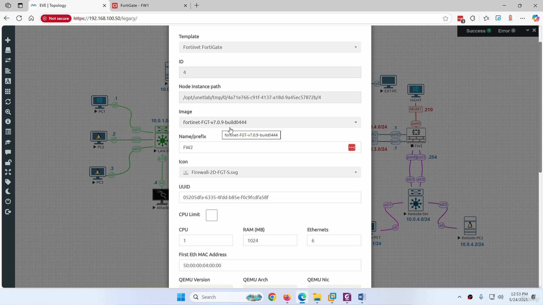Open the Status info icon in sidebar

(8, 121)
